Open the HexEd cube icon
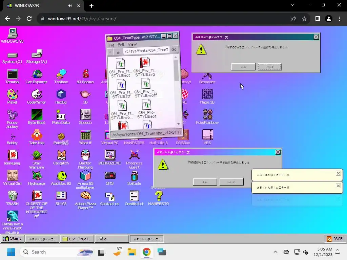347x260 pixels. pos(61,97)
